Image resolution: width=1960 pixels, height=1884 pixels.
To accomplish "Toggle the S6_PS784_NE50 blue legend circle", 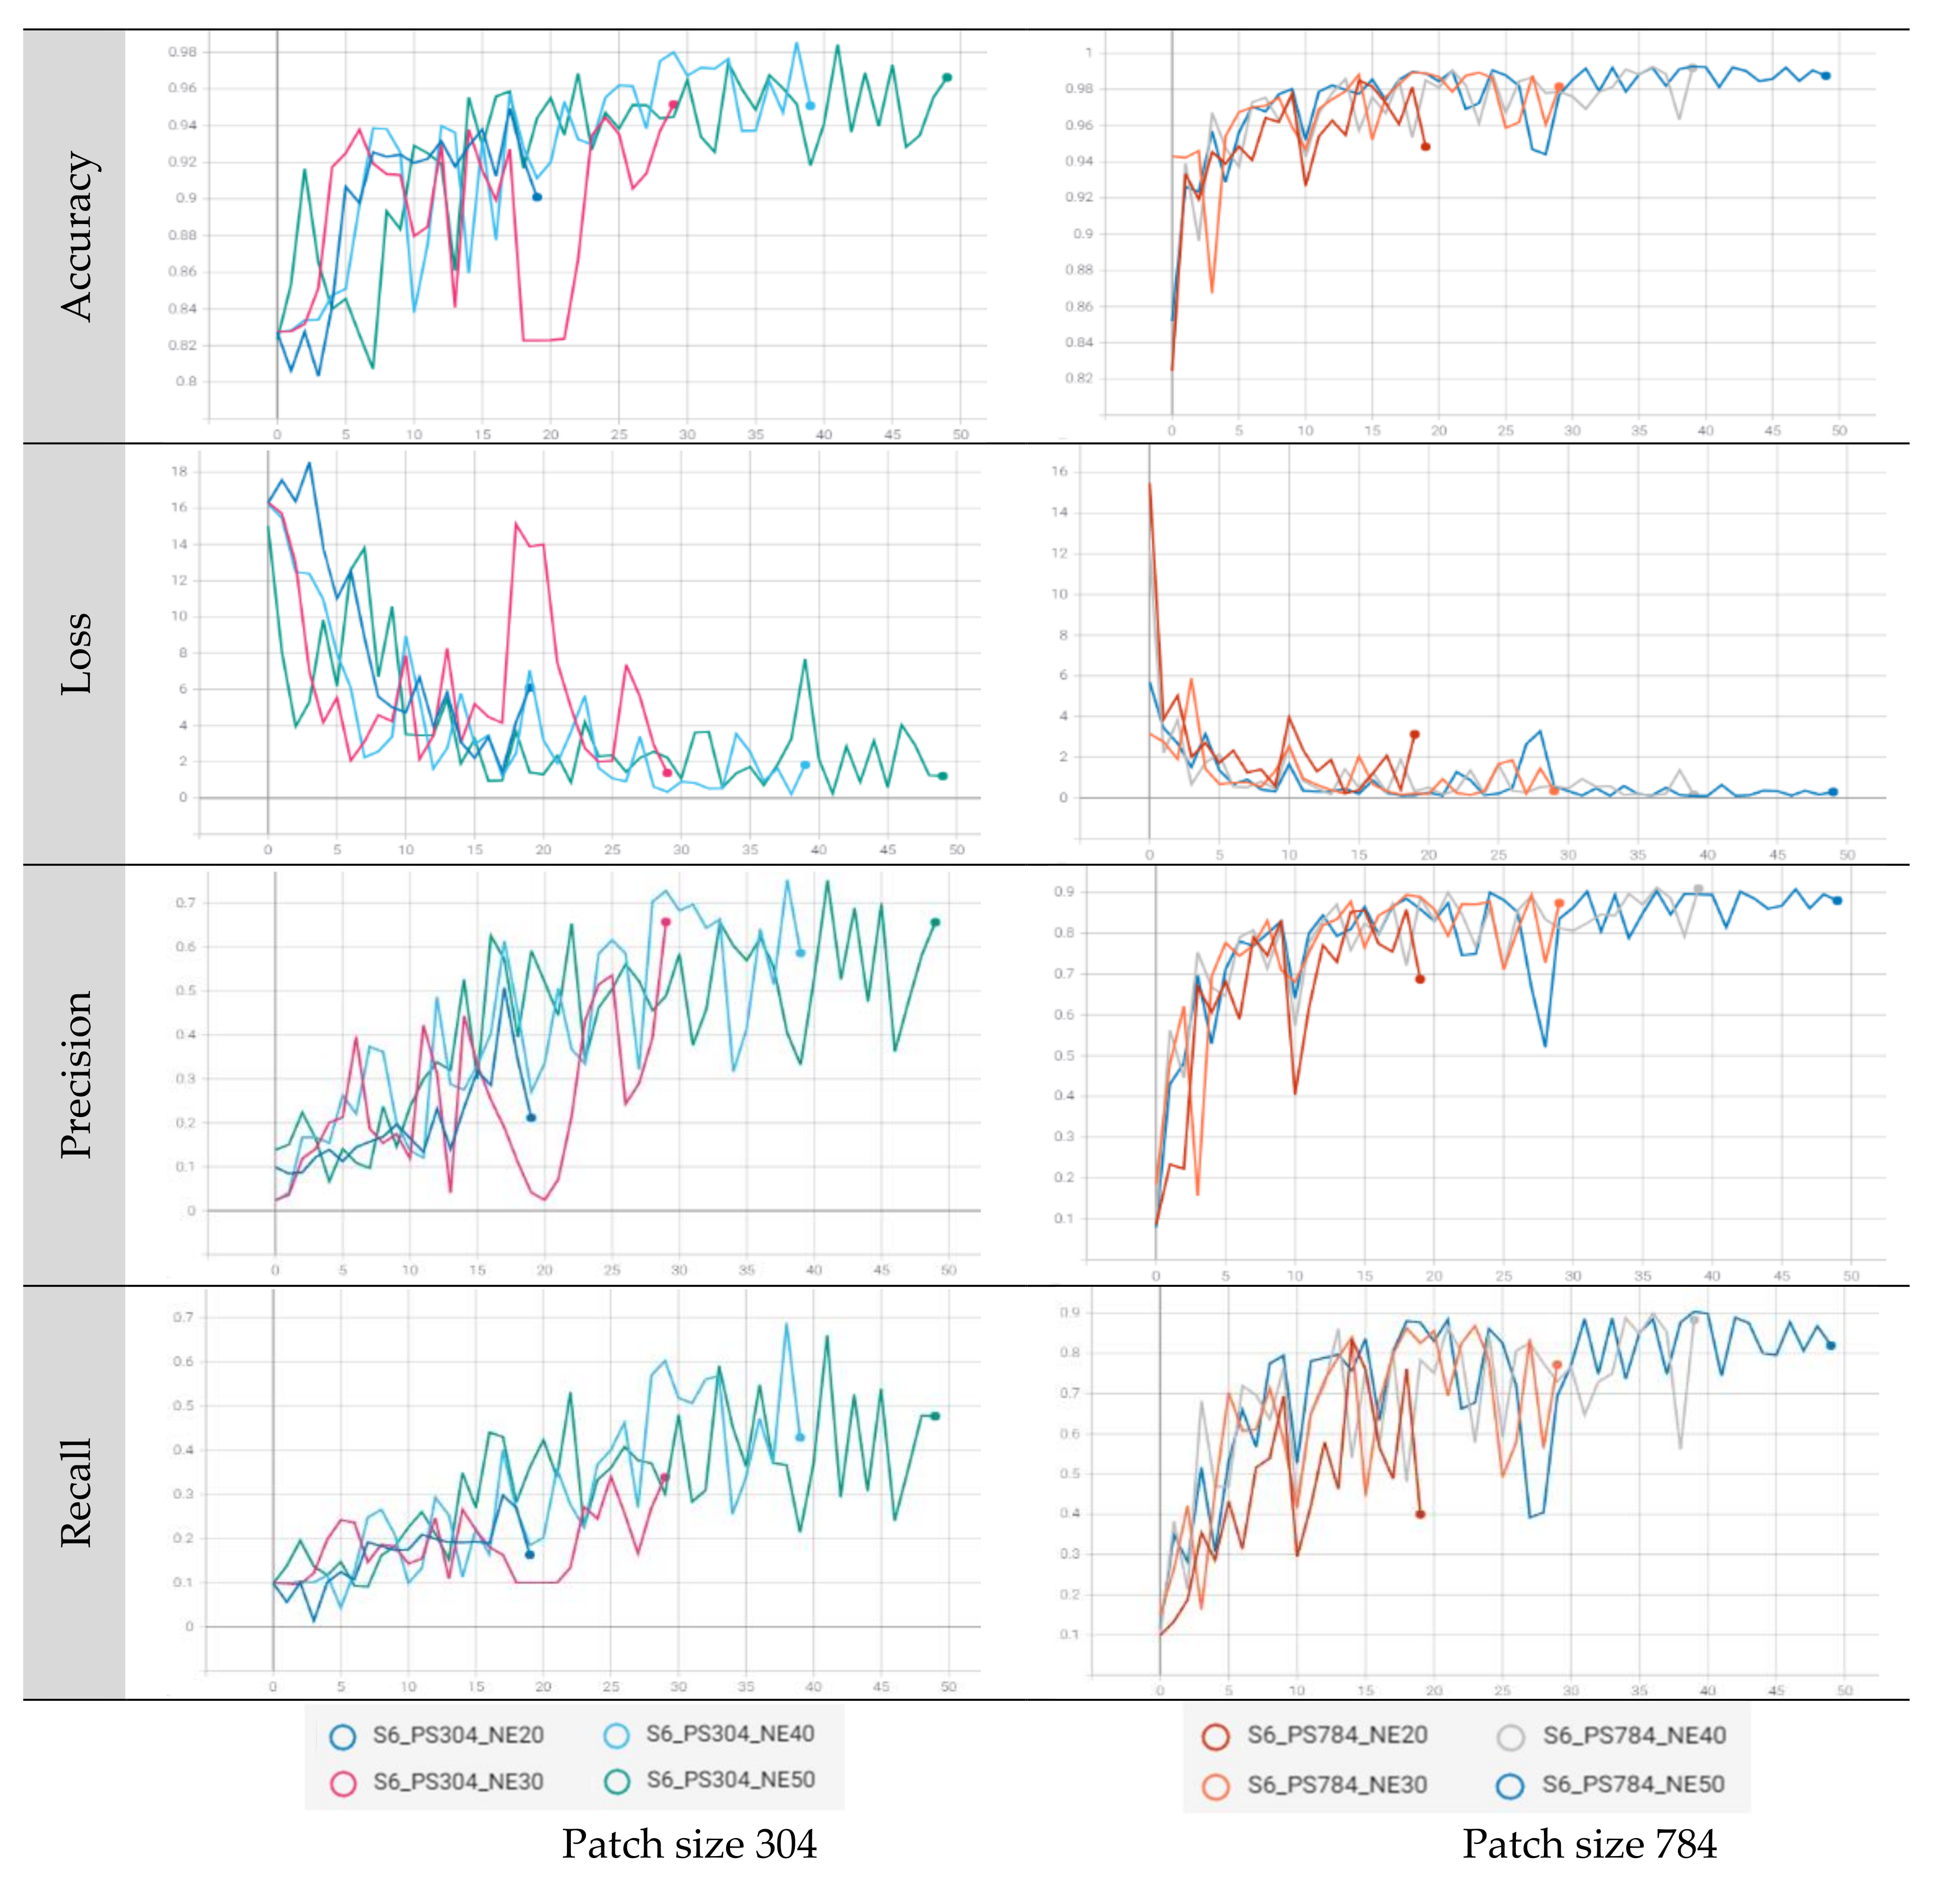I will [x=1511, y=1786].
